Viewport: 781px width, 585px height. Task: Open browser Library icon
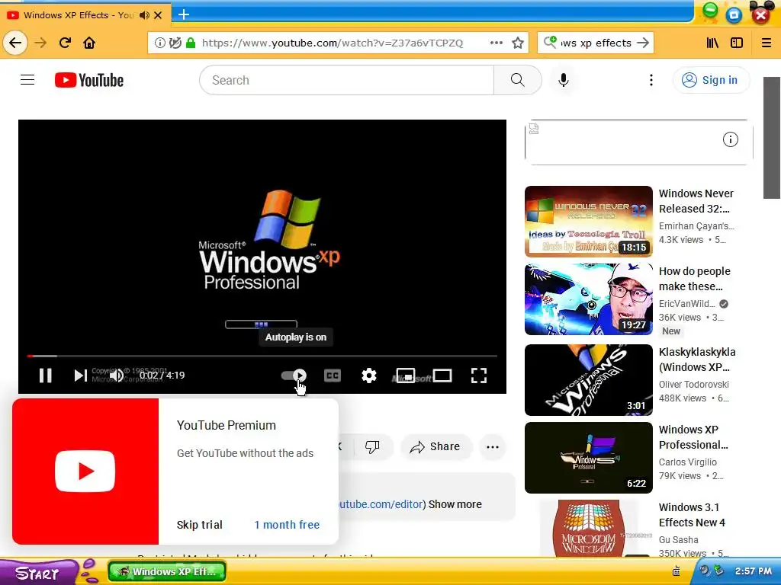712,43
